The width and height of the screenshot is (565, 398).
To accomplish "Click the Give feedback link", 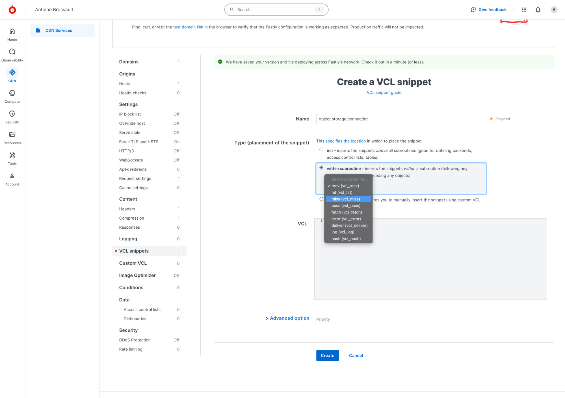I will [492, 10].
